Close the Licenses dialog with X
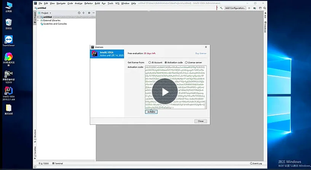The image size is (311, 170). [x=206, y=47]
